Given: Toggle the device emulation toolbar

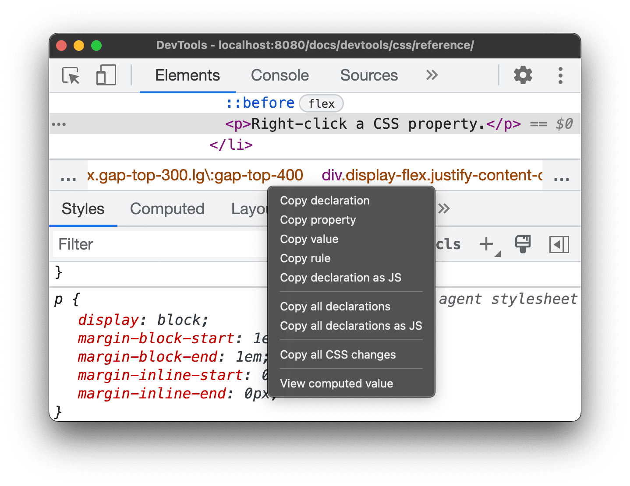Looking at the screenshot, I should pos(106,75).
